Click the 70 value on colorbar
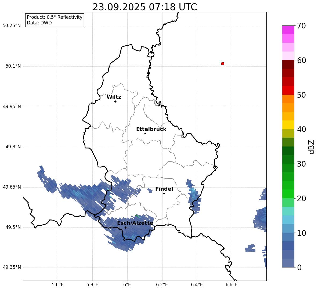 click(x=301, y=26)
